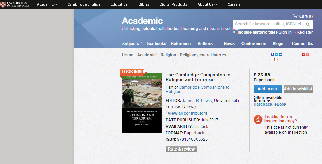The height and width of the screenshot is (164, 322).
Task: Expand the About Us dropdown menu
Action: (x=207, y=4)
